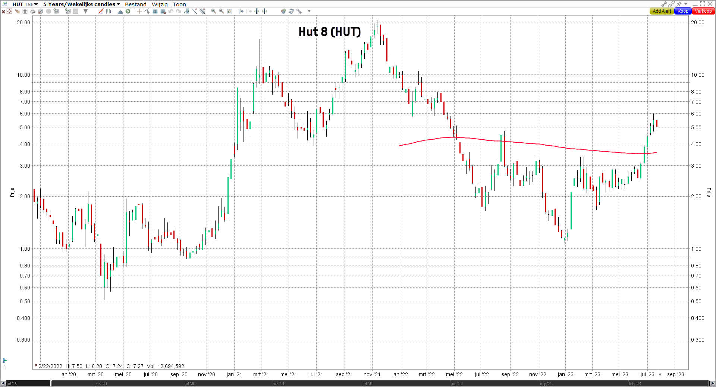Click the grid table icon

tap(25, 11)
